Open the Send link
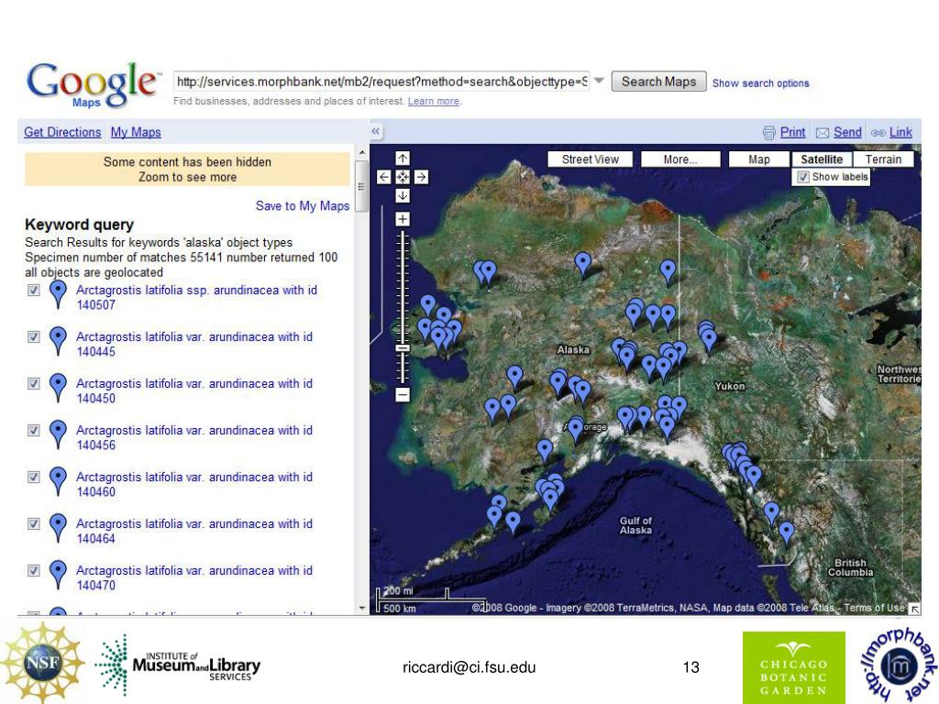The image size is (939, 704). [847, 132]
